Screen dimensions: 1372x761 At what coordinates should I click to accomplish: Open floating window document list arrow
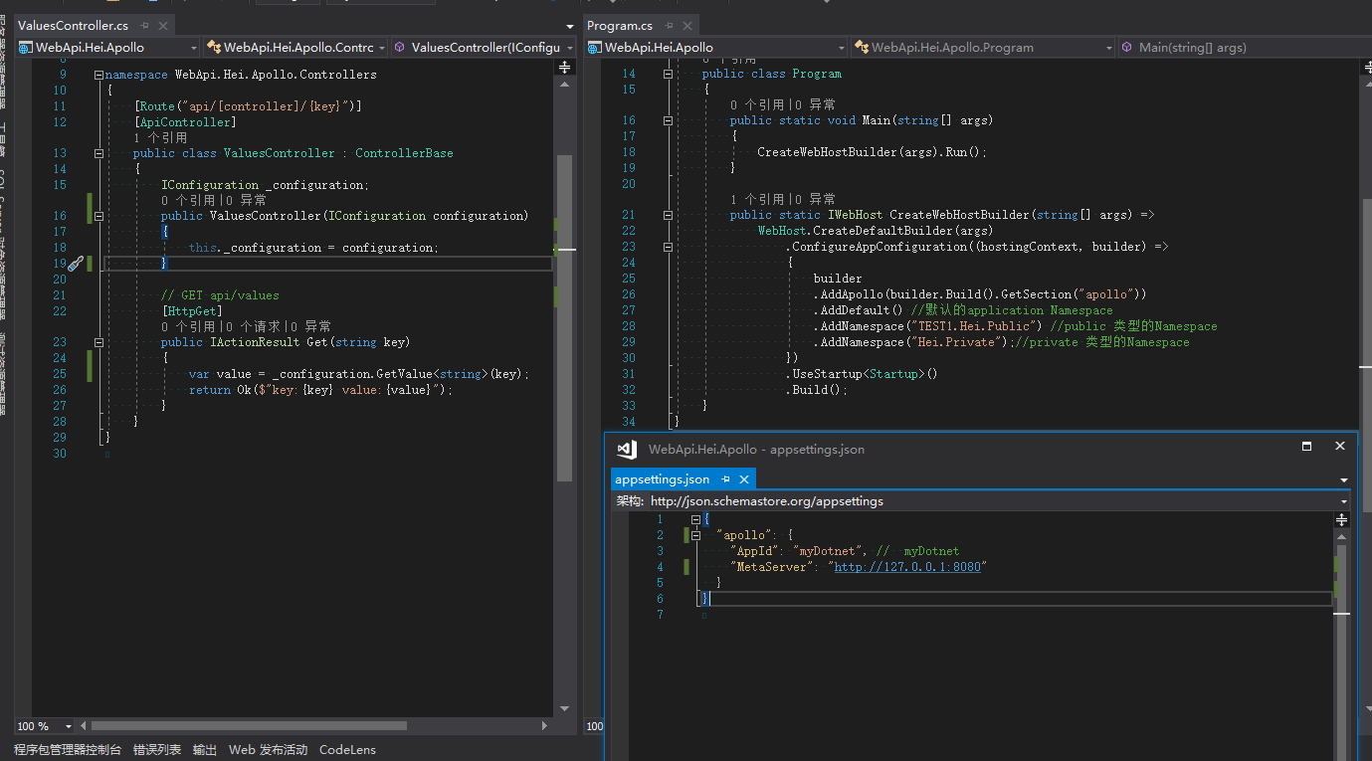pos(1343,480)
